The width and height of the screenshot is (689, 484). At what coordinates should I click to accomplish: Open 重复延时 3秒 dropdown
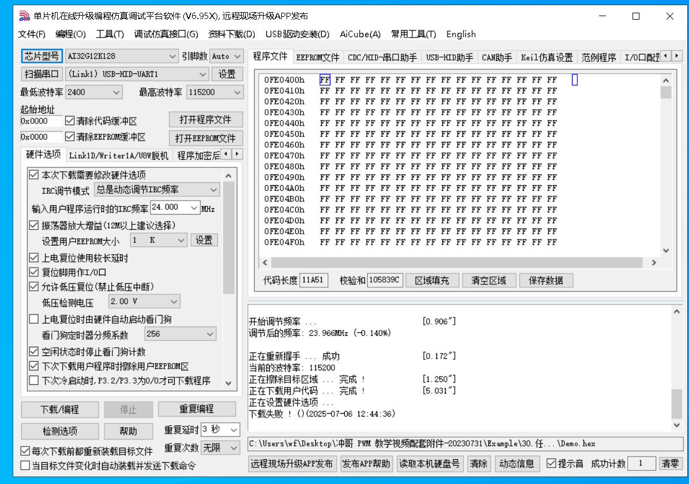tap(220, 430)
